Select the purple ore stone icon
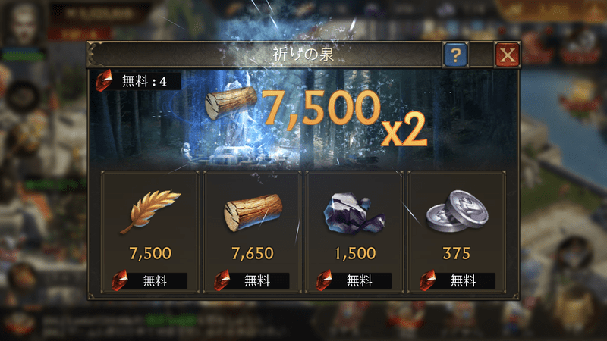The width and height of the screenshot is (607, 341). (x=354, y=214)
